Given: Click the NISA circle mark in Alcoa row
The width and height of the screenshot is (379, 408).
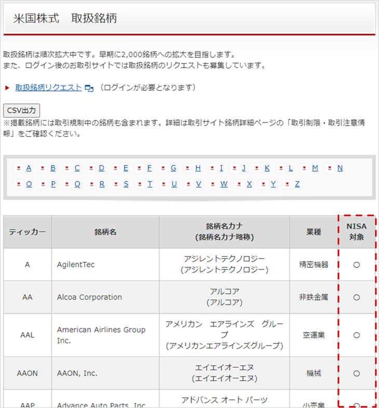Looking at the screenshot, I should 357,297.
